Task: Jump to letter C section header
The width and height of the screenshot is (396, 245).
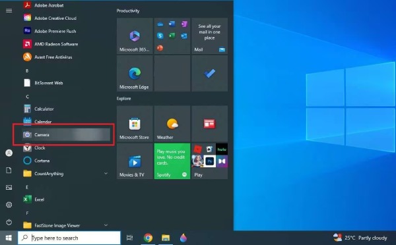Action: pyautogui.click(x=27, y=97)
